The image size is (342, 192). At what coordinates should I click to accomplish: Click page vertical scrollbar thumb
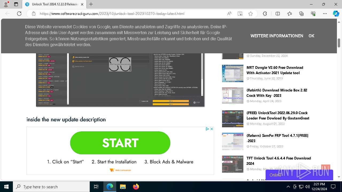point(339,43)
